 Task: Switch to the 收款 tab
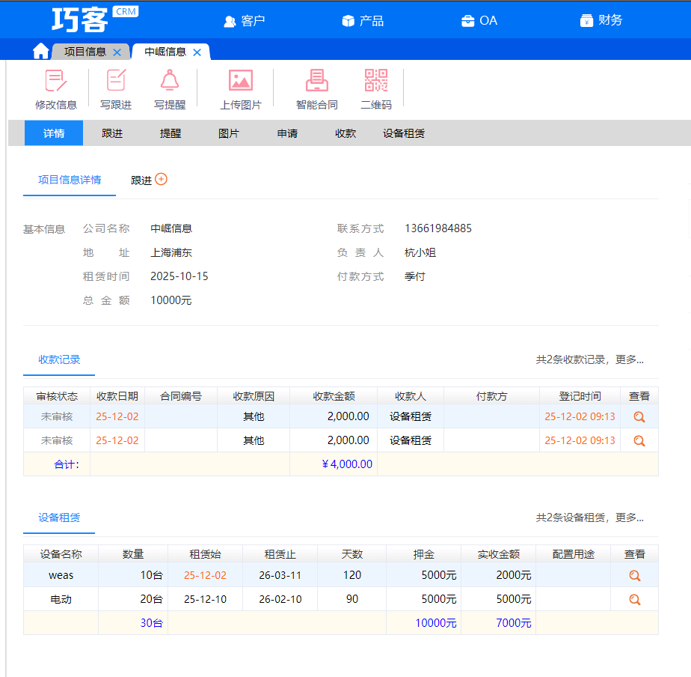(x=345, y=133)
